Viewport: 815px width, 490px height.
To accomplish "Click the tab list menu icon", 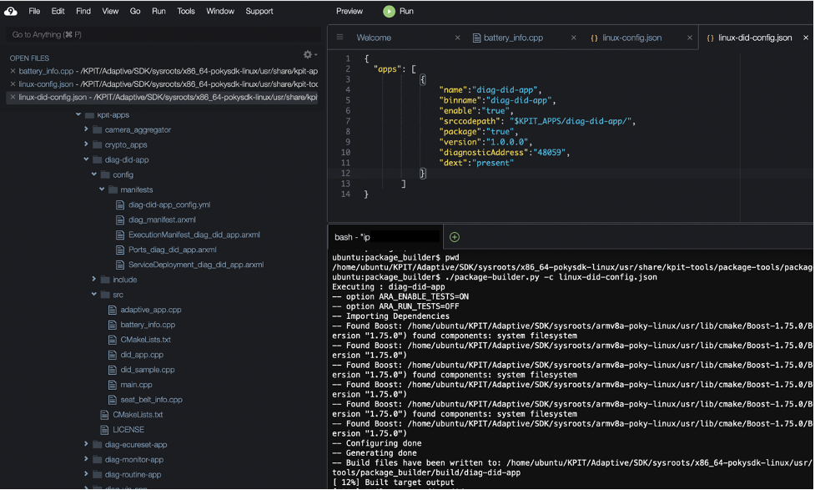I will coord(340,38).
